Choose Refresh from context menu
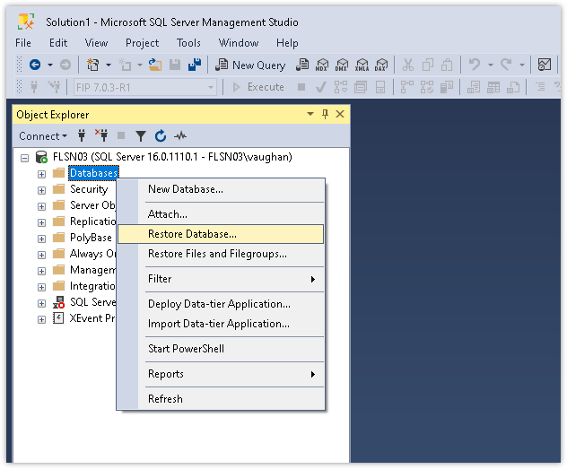567x469 pixels. click(221, 399)
